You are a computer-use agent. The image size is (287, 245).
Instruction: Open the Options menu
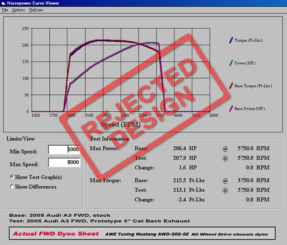[18, 10]
